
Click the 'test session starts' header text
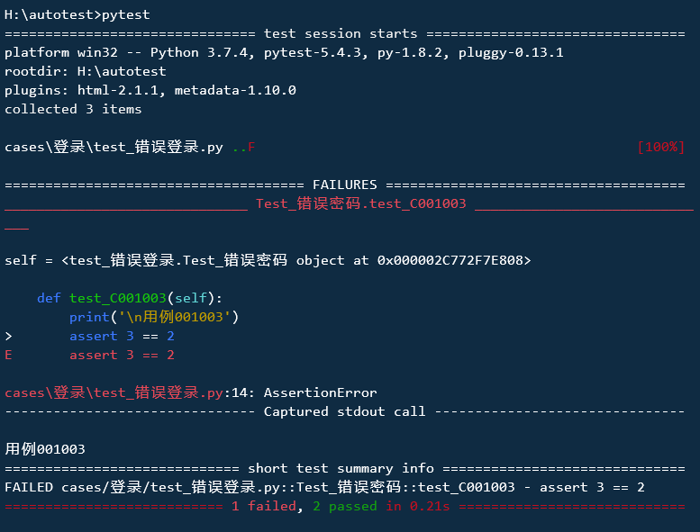(x=341, y=33)
